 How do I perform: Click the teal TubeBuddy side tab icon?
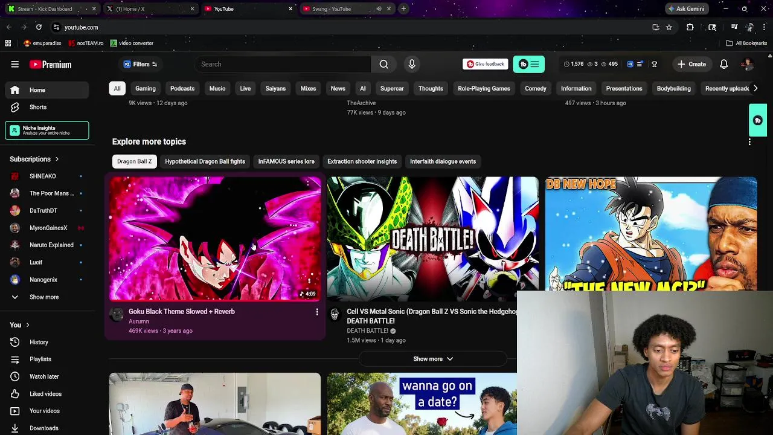point(758,120)
